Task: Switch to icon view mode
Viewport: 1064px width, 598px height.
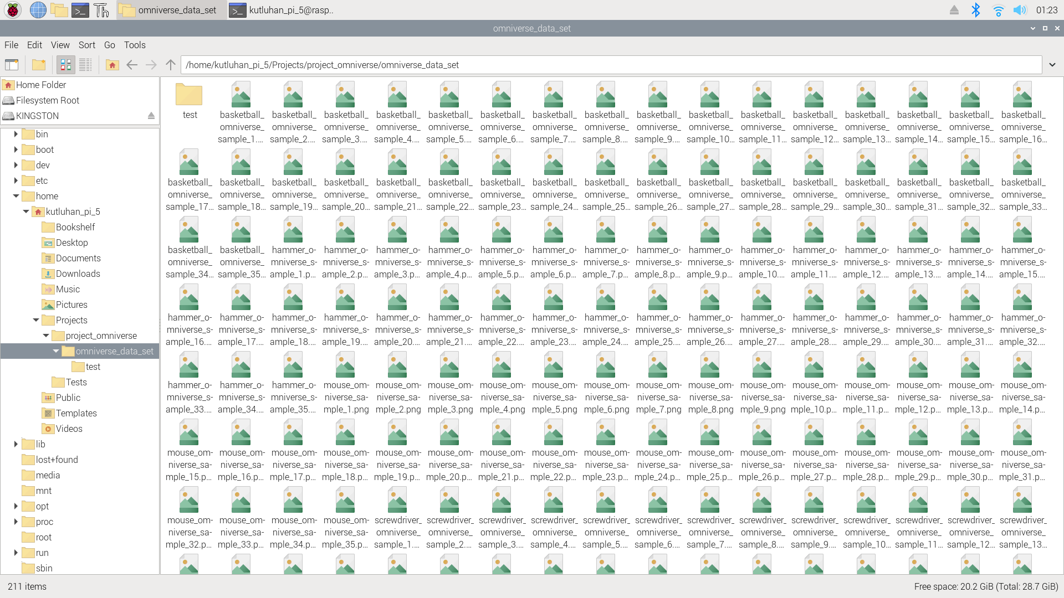Action: point(65,65)
